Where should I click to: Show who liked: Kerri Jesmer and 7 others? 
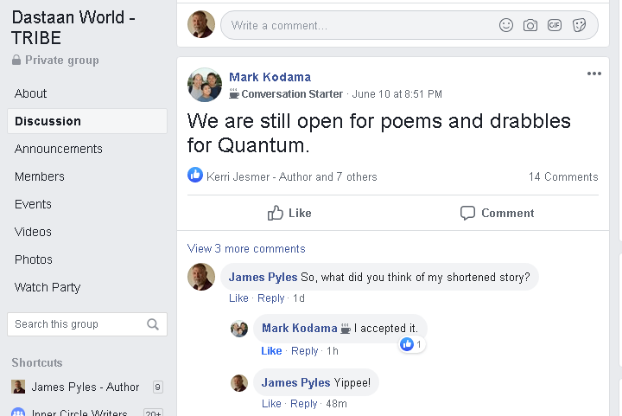(292, 176)
